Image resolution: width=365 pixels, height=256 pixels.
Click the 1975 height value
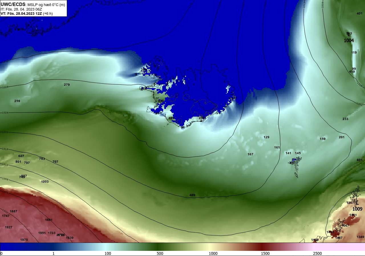coord(24,240)
